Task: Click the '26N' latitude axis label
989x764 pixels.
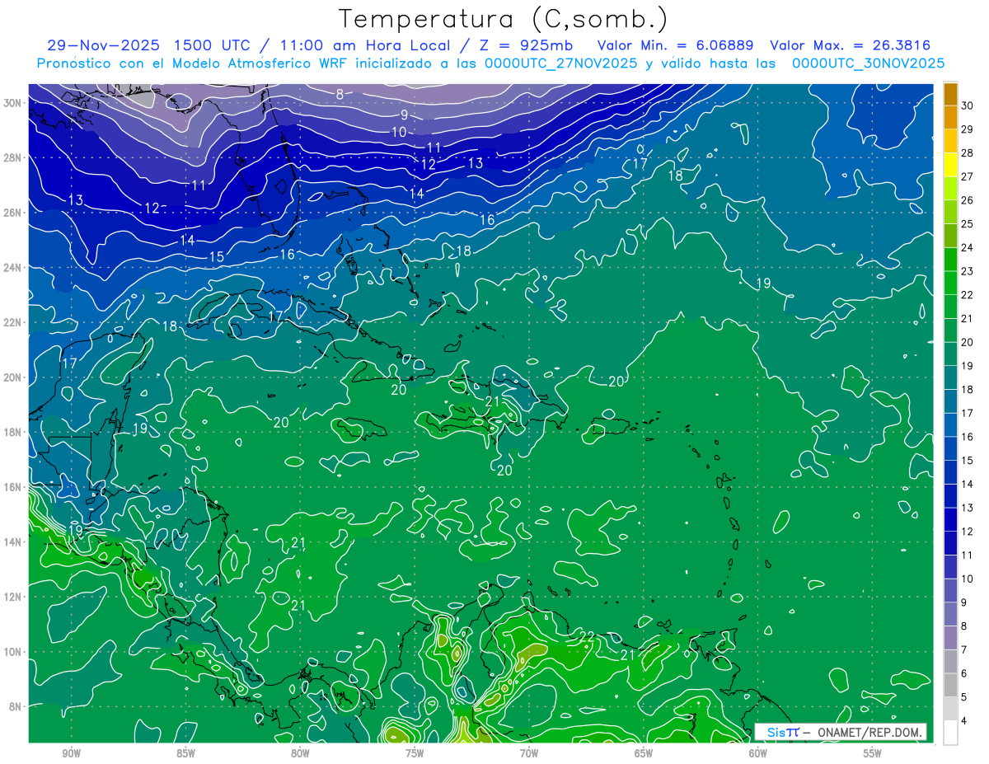Action: [x=13, y=213]
